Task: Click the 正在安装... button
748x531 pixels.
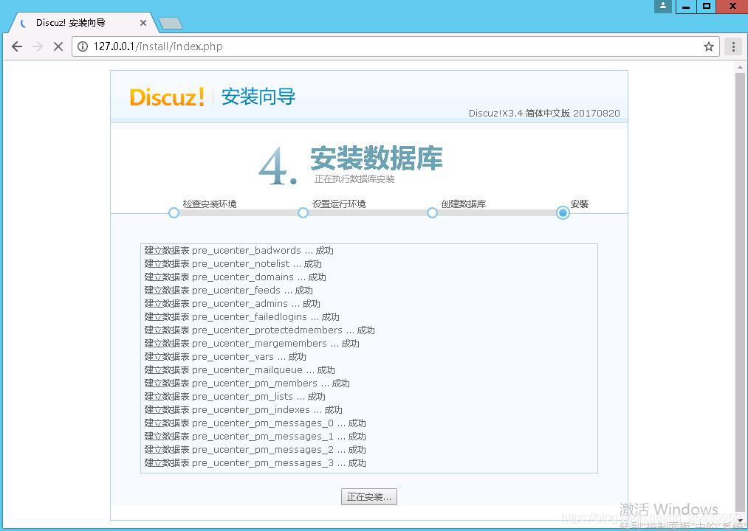Action: coord(368,496)
